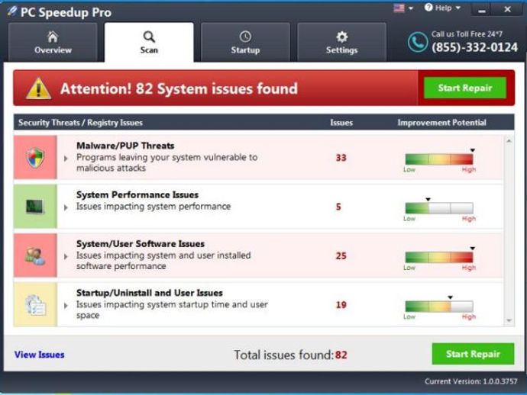
Task: Click the System Performance Issues title
Action: [x=137, y=194]
